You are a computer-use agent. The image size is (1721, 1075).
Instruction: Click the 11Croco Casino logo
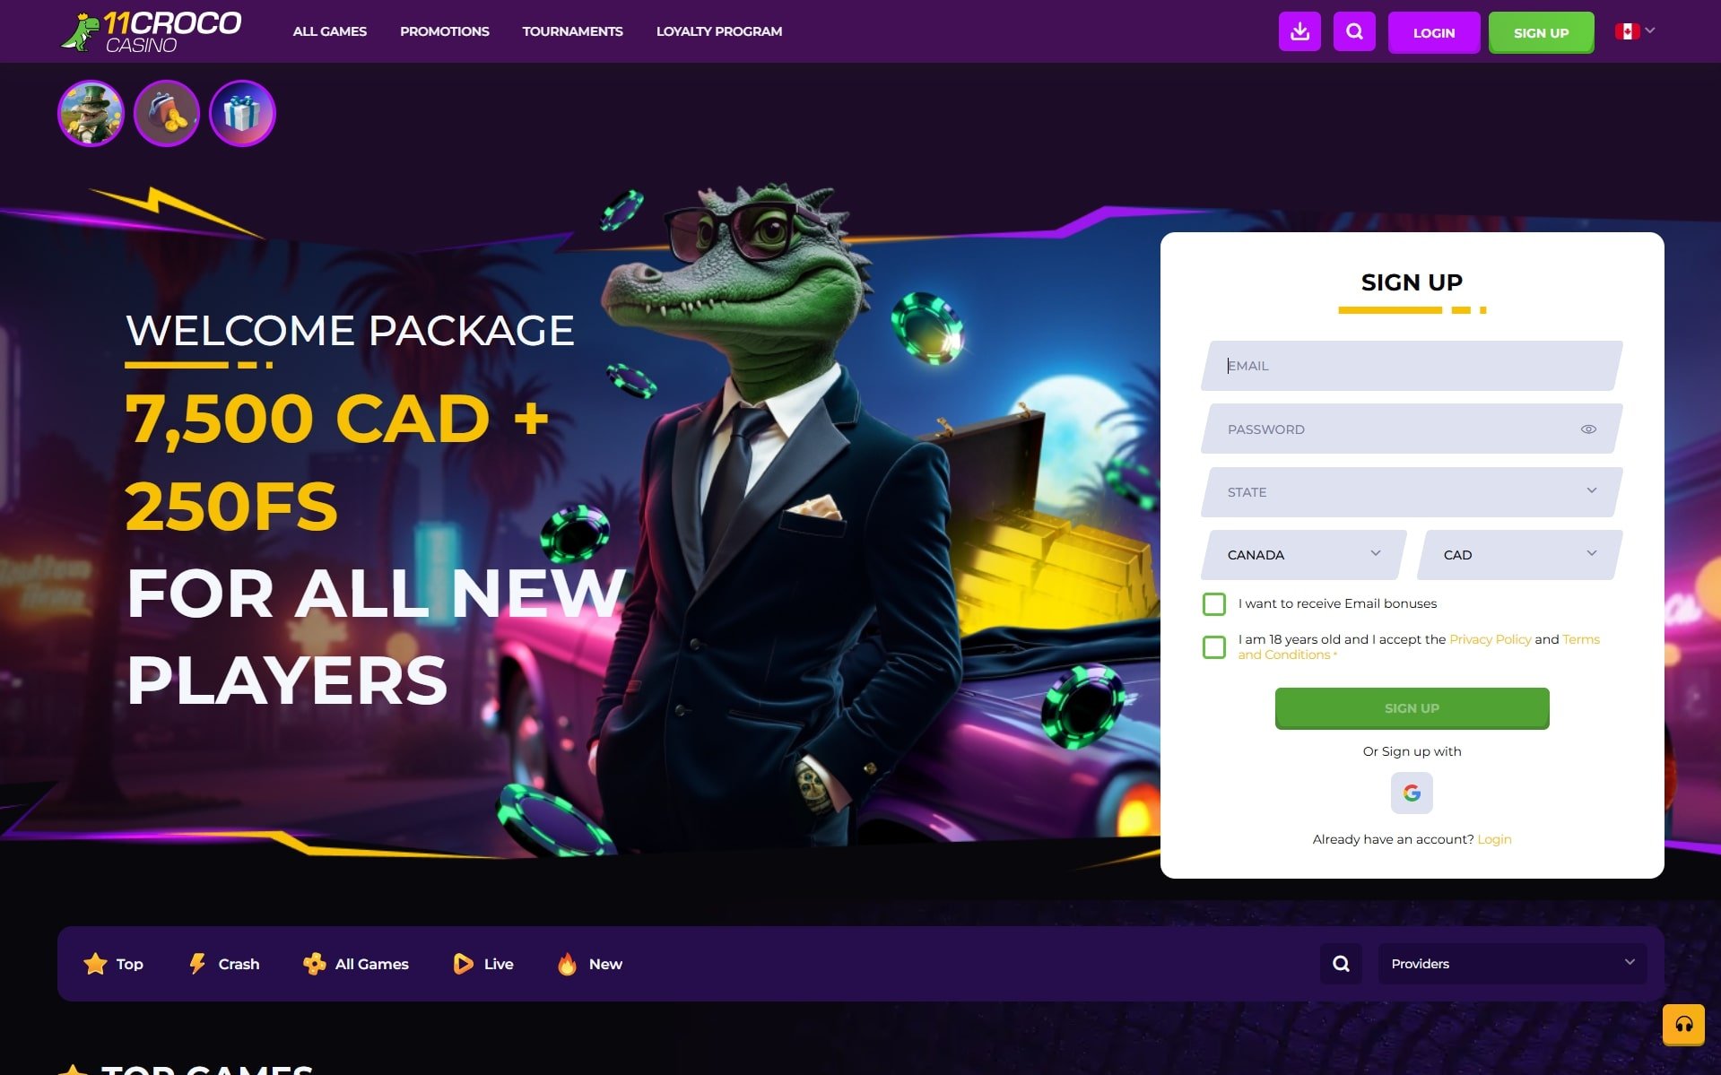pyautogui.click(x=151, y=31)
